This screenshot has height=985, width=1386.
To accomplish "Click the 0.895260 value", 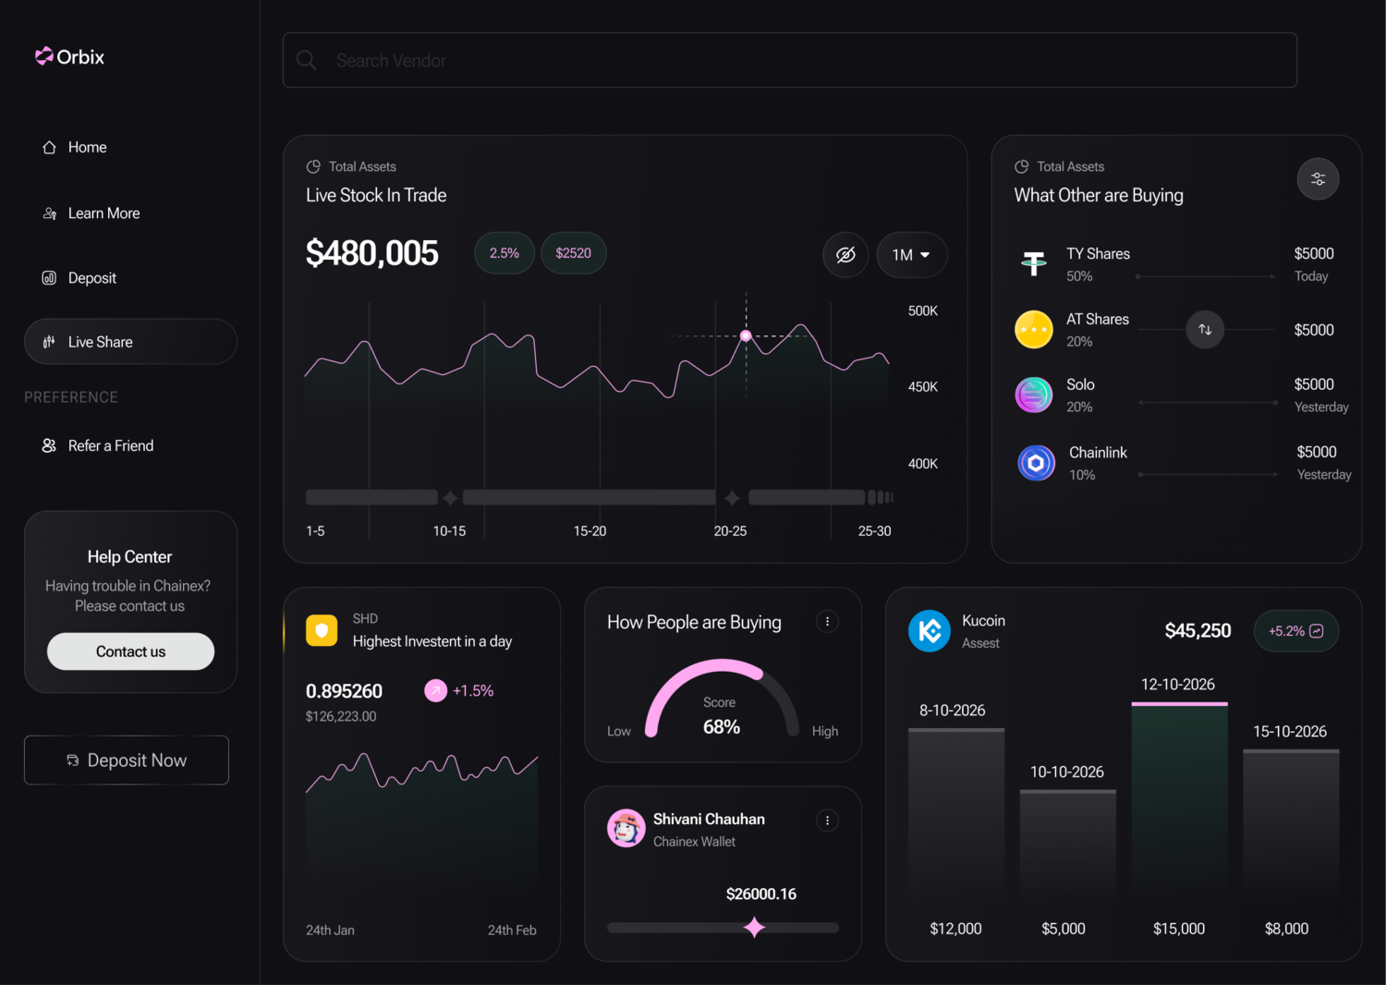I will pos(344,691).
